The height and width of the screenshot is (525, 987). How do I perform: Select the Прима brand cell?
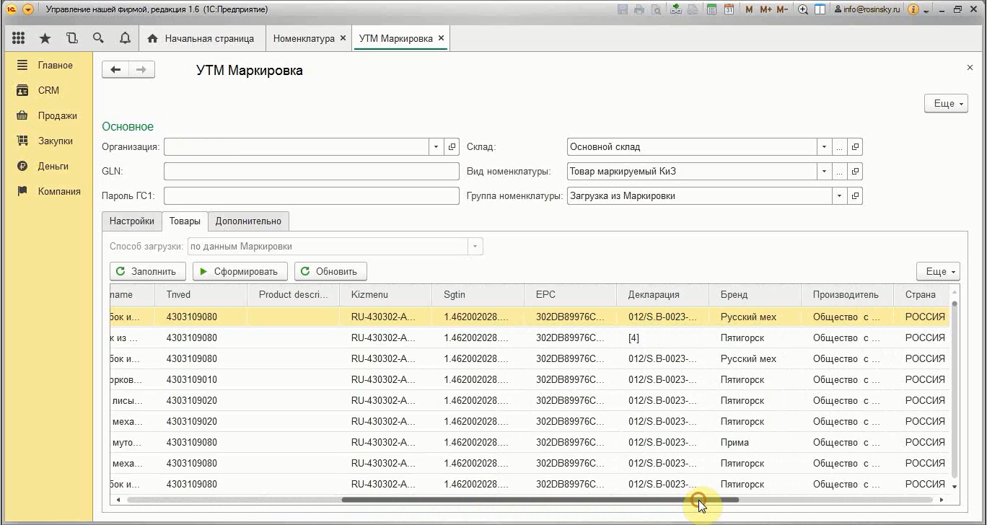pyautogui.click(x=755, y=442)
